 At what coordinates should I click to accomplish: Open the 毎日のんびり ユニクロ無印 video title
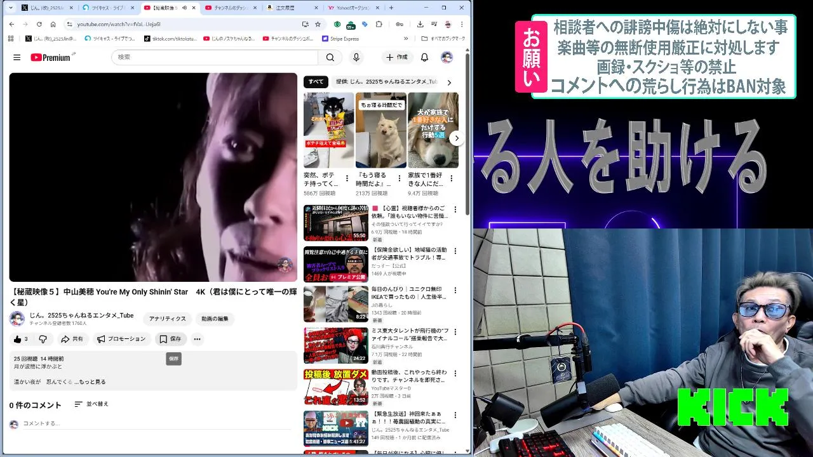[x=410, y=293]
